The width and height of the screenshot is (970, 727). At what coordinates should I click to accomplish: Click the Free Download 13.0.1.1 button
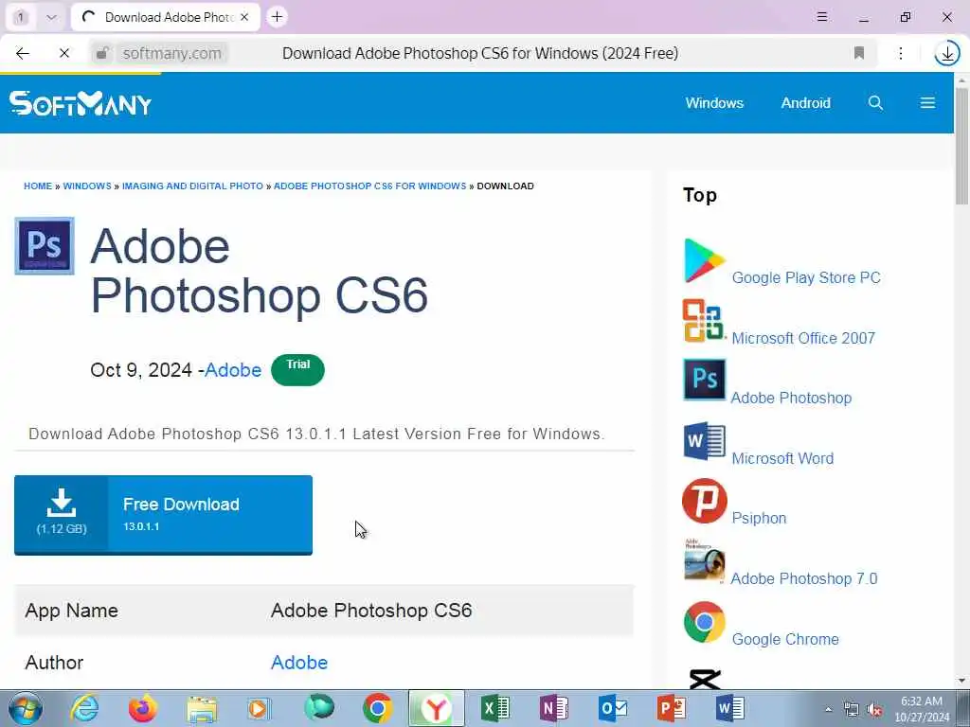tap(163, 515)
